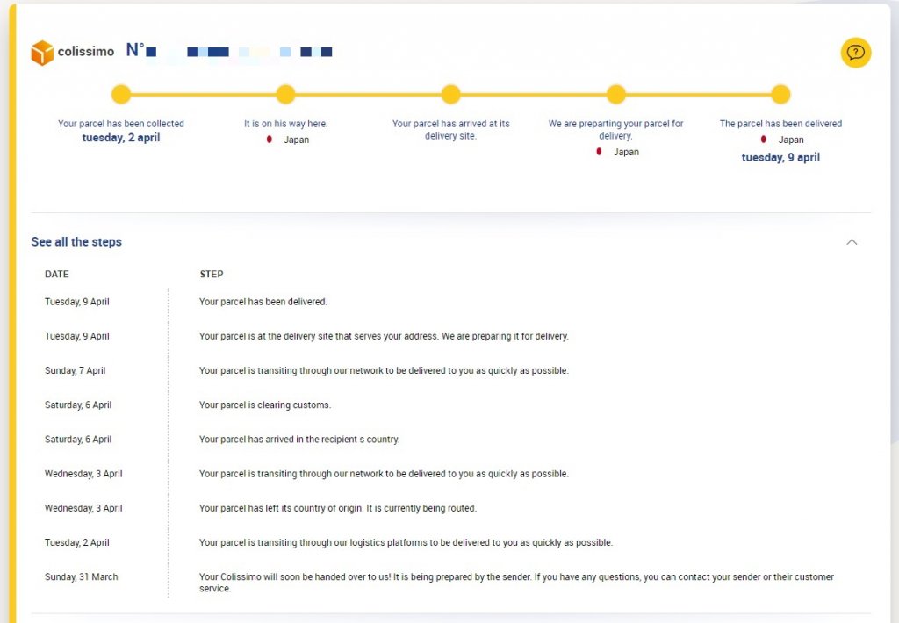Click the Colissimo orange box logo
Viewport: 899px width, 623px height.
click(x=42, y=53)
